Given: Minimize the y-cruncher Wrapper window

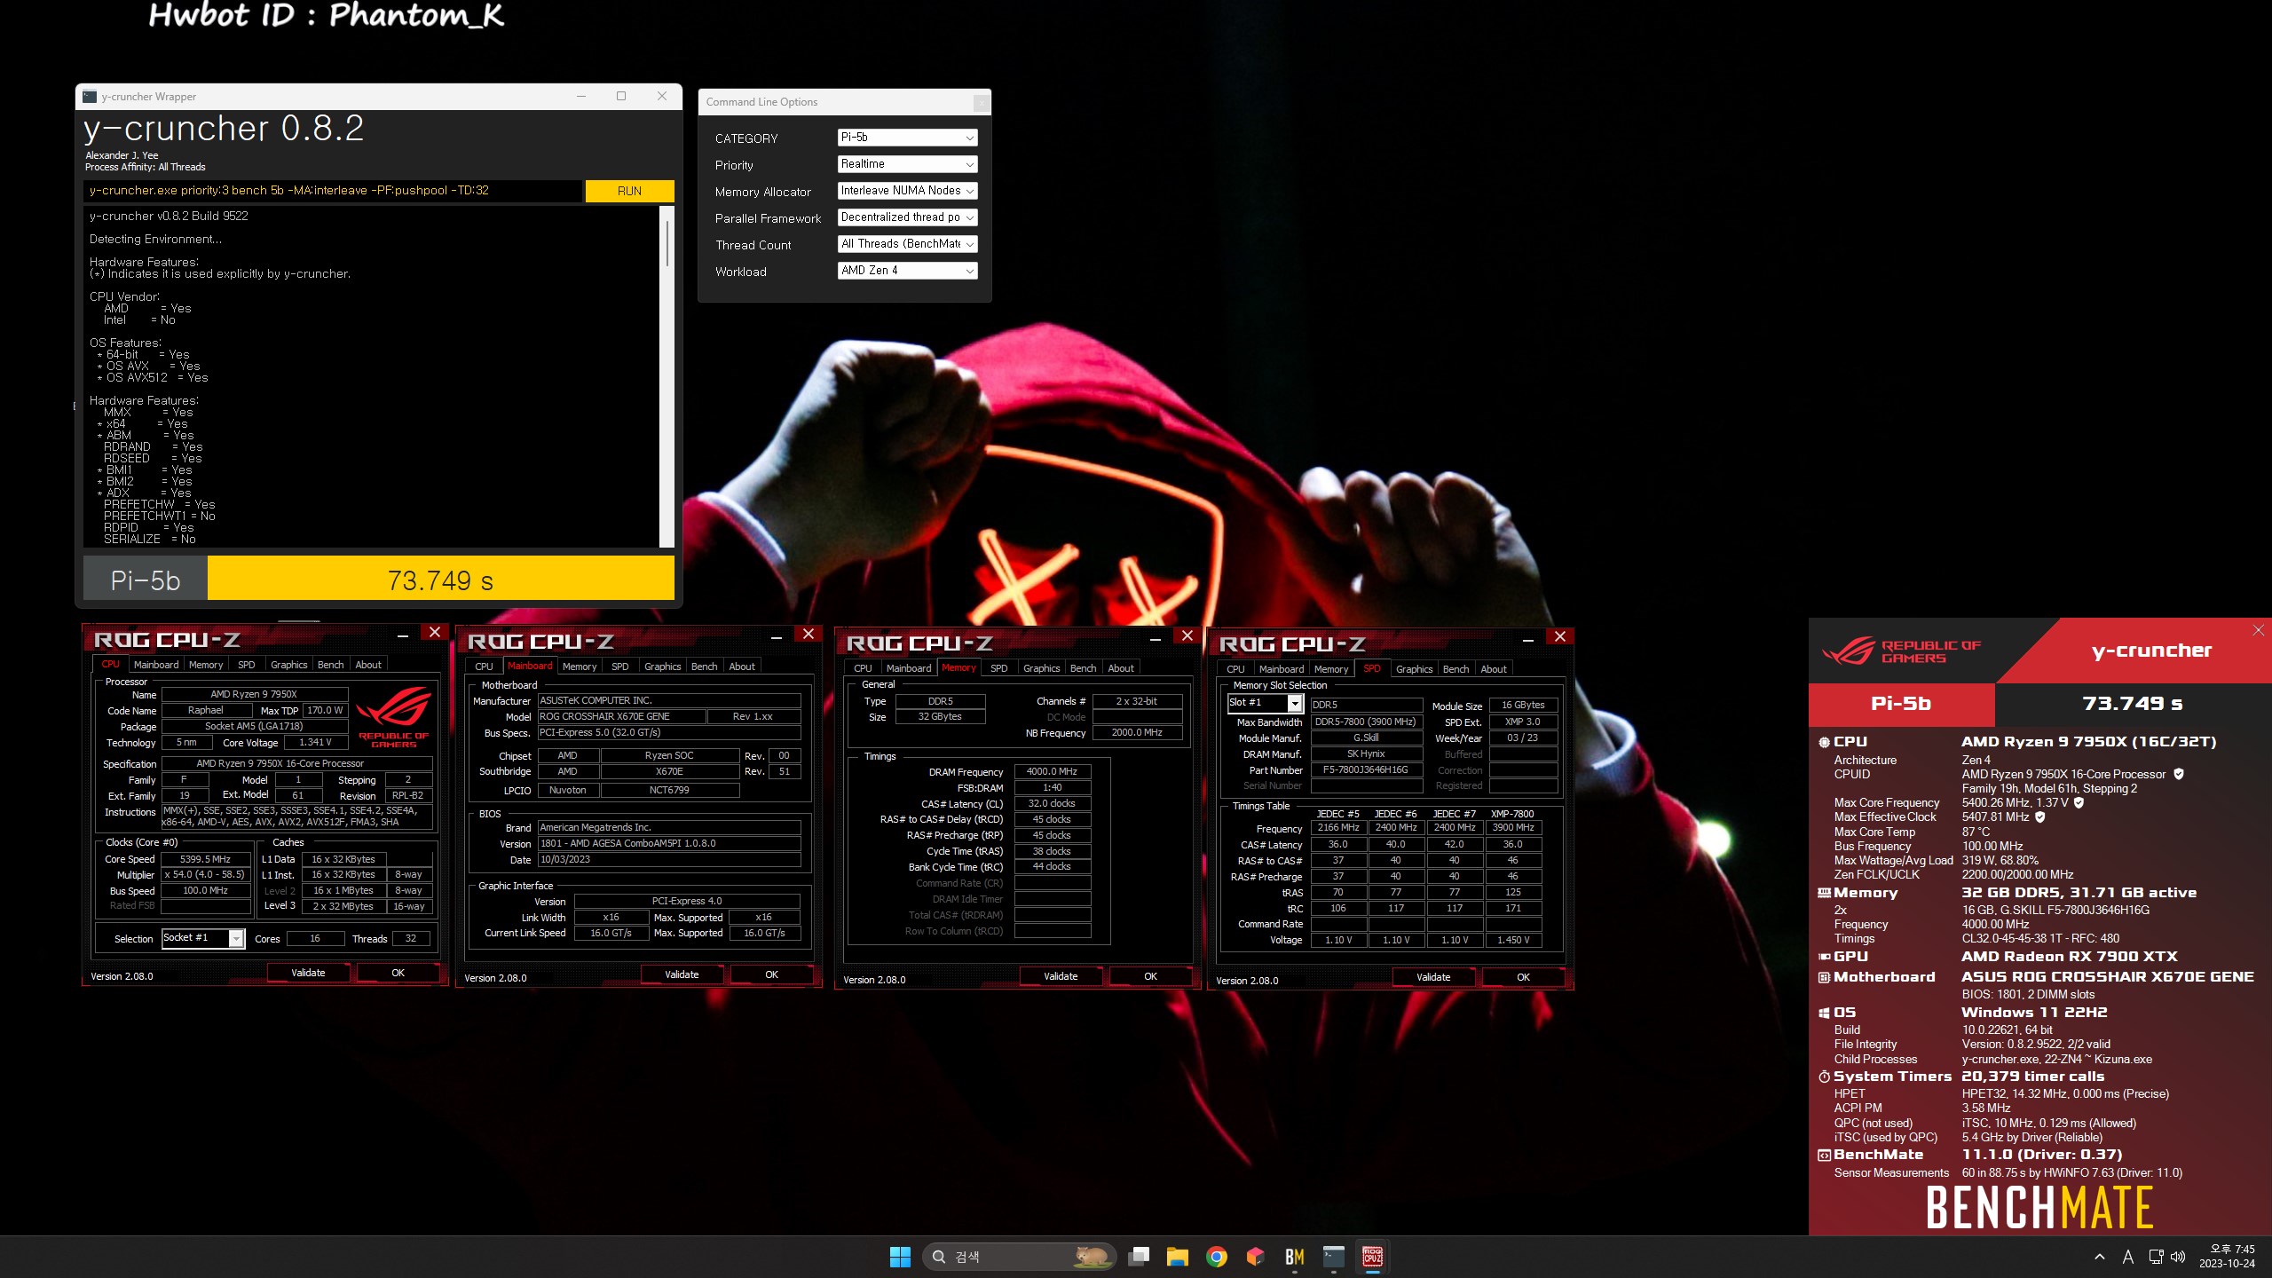Looking at the screenshot, I should tap(581, 96).
